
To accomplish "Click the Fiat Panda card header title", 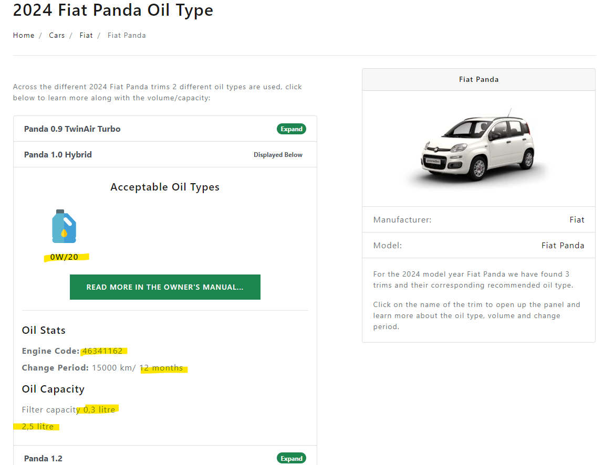I will click(x=478, y=79).
